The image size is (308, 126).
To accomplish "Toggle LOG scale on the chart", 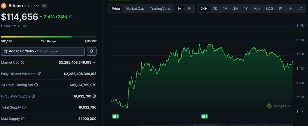I will coord(269,9).
